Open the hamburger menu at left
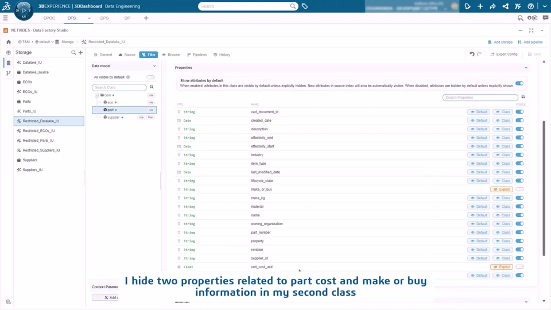The width and height of the screenshot is (551, 310). pos(5,18)
